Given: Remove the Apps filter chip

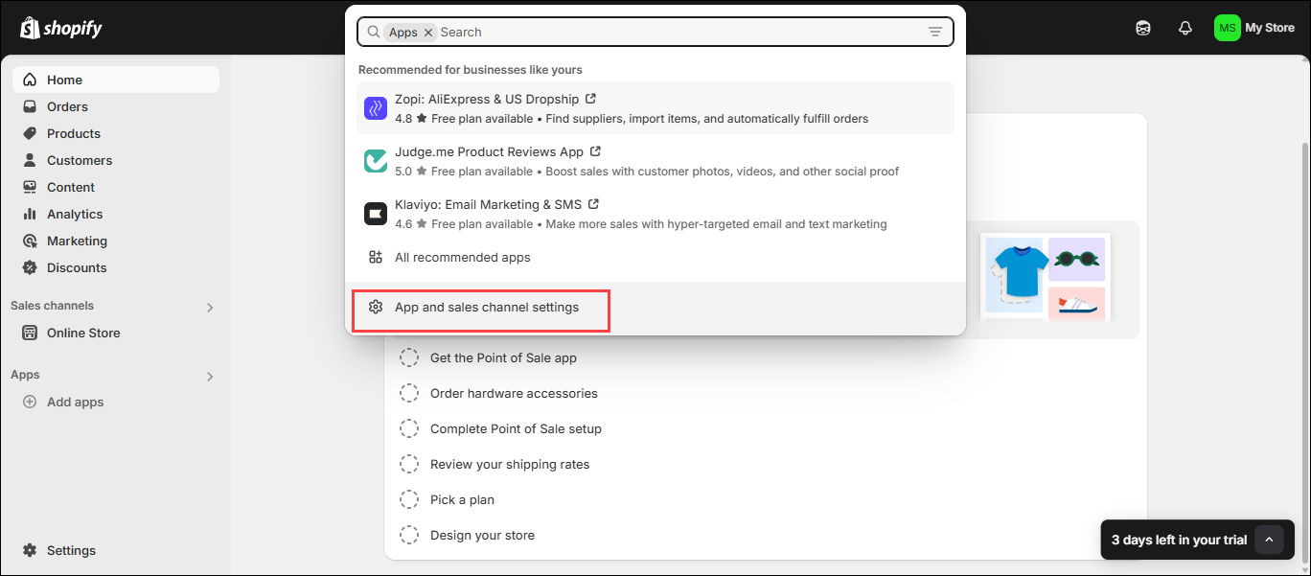Looking at the screenshot, I should point(428,33).
